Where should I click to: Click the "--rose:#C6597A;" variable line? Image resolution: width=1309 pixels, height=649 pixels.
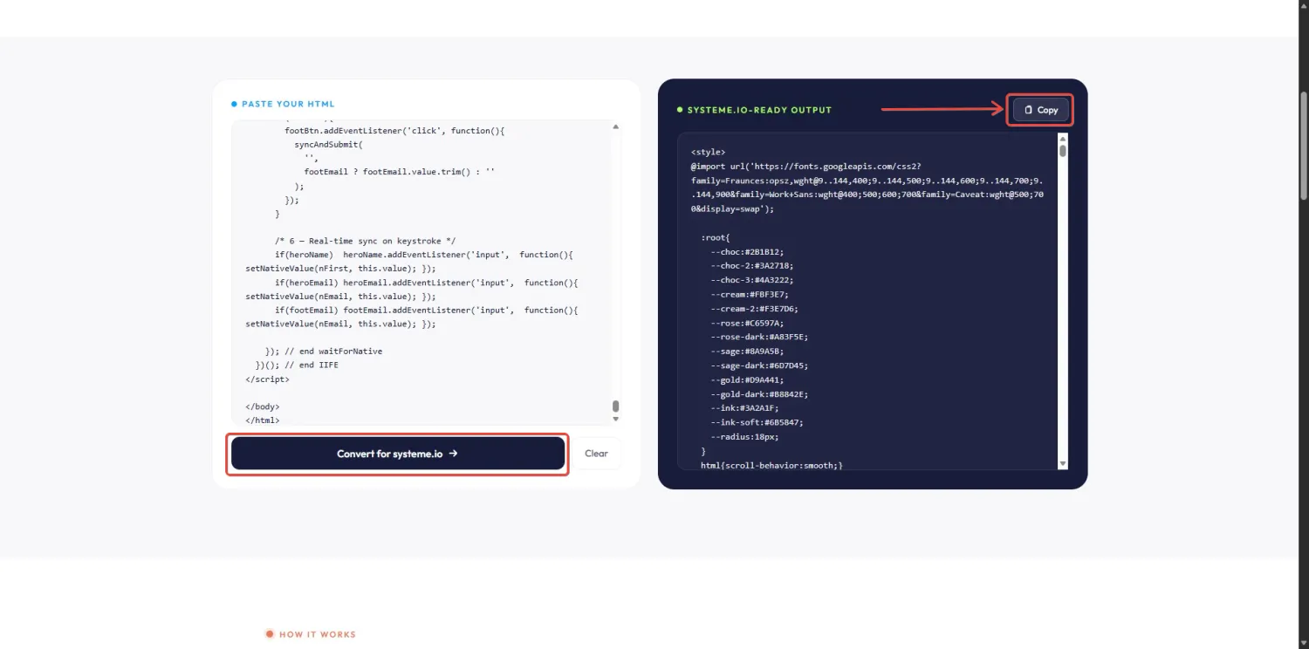pos(747,323)
